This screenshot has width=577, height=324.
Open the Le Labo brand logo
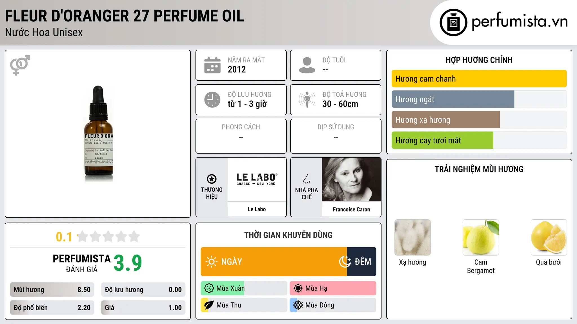tap(257, 179)
